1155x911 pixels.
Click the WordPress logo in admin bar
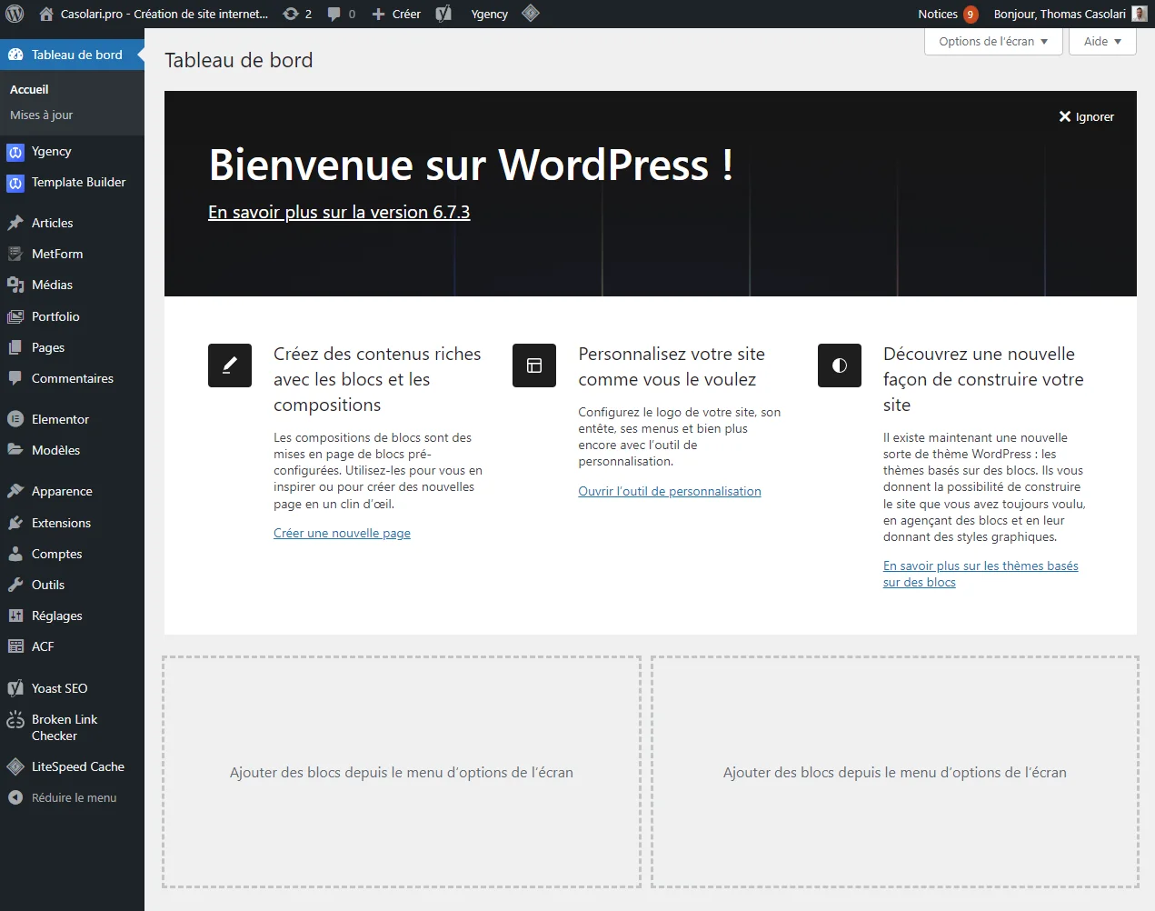(15, 14)
